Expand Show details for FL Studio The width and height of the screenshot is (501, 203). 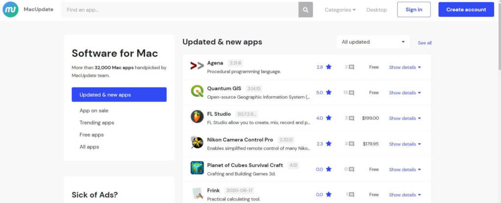(x=405, y=118)
